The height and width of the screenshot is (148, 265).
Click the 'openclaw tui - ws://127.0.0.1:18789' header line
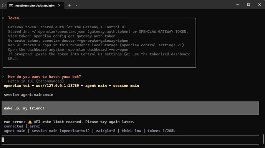pyautogui.click(x=71, y=86)
